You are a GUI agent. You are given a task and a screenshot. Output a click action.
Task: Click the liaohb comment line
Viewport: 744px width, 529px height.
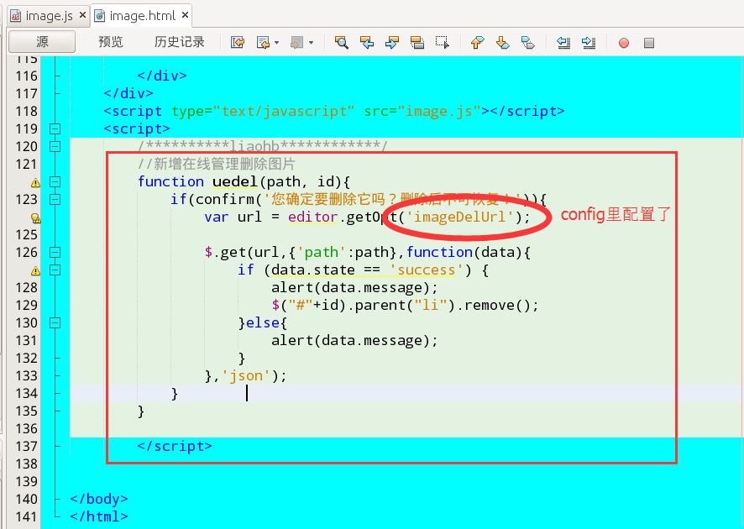[263, 145]
